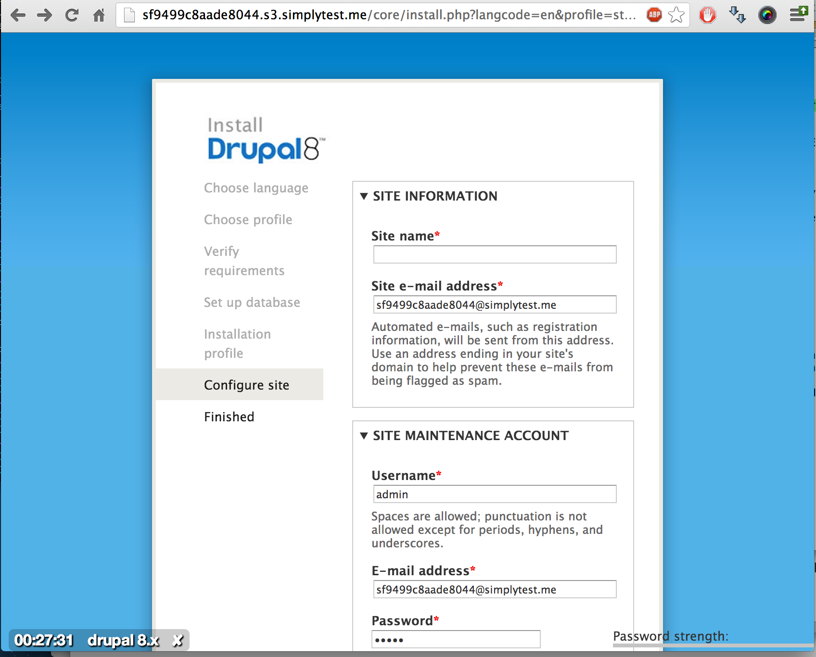Click the Site name label
The height and width of the screenshot is (657, 816).
(403, 236)
